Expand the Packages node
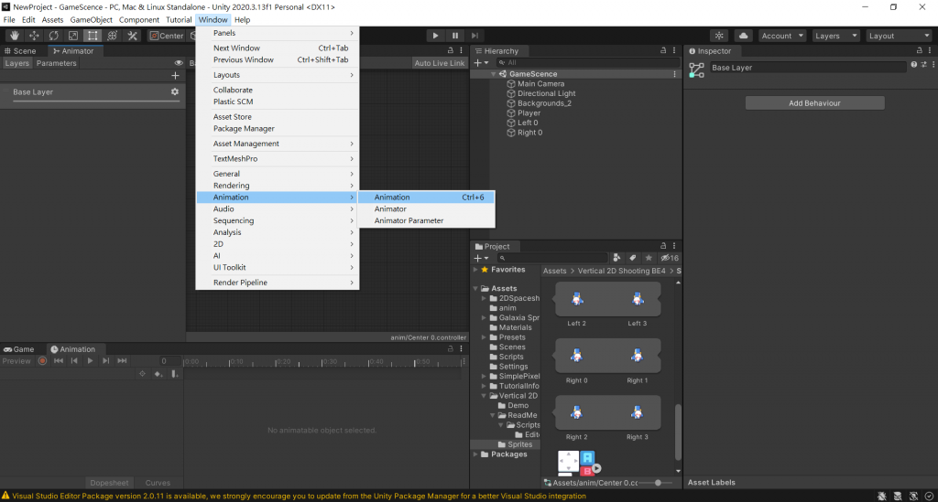 [476, 454]
